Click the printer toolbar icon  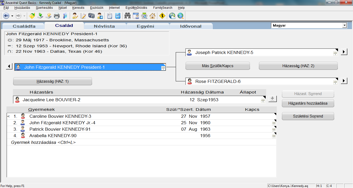click(57, 16)
